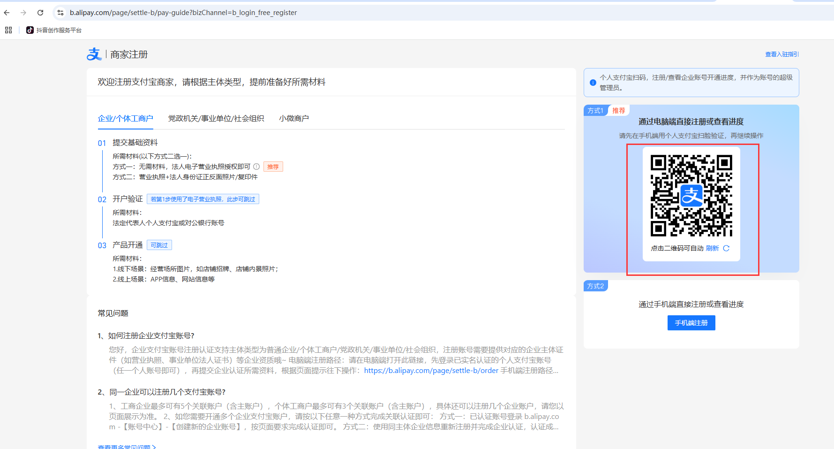Click the 方式2 label tag
This screenshot has height=449, width=834.
coord(595,286)
